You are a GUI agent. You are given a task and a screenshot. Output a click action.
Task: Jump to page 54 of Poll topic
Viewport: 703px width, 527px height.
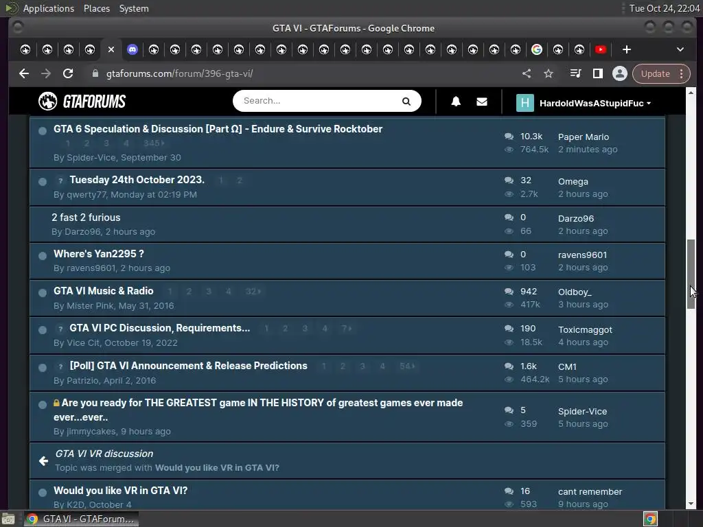[x=407, y=366]
